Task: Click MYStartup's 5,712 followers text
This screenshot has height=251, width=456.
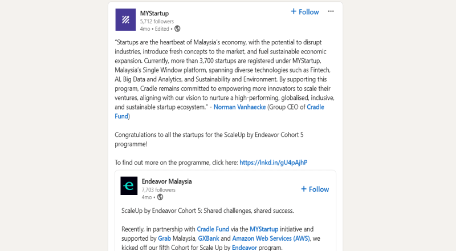Action: [x=157, y=21]
